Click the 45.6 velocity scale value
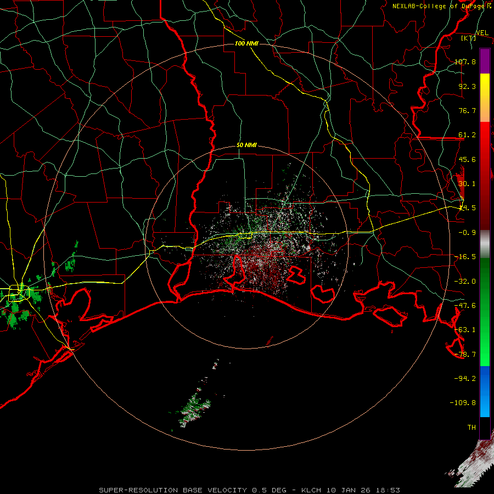 click(467, 159)
